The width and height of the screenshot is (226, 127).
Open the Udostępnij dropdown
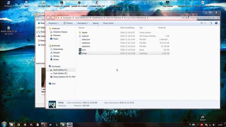coord(83,23)
